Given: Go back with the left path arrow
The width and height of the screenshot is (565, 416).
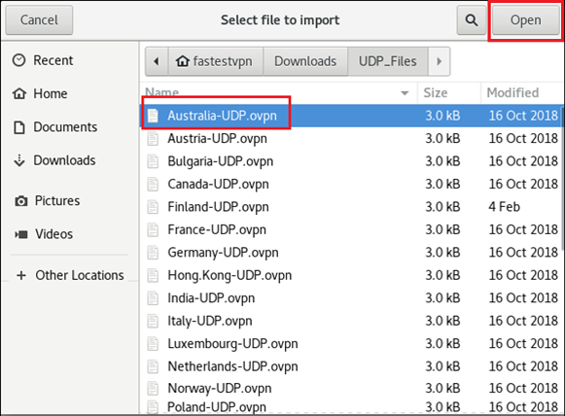Looking at the screenshot, I should click(x=157, y=61).
